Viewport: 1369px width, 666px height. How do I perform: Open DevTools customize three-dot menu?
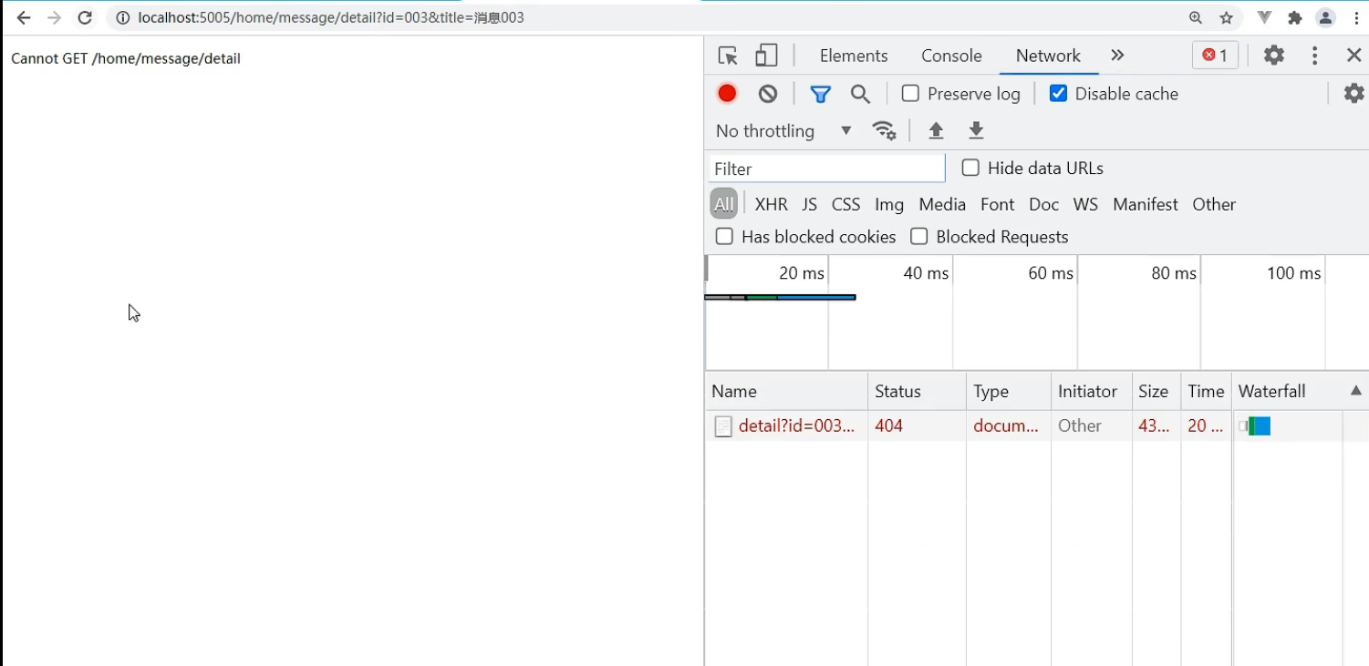(x=1314, y=56)
